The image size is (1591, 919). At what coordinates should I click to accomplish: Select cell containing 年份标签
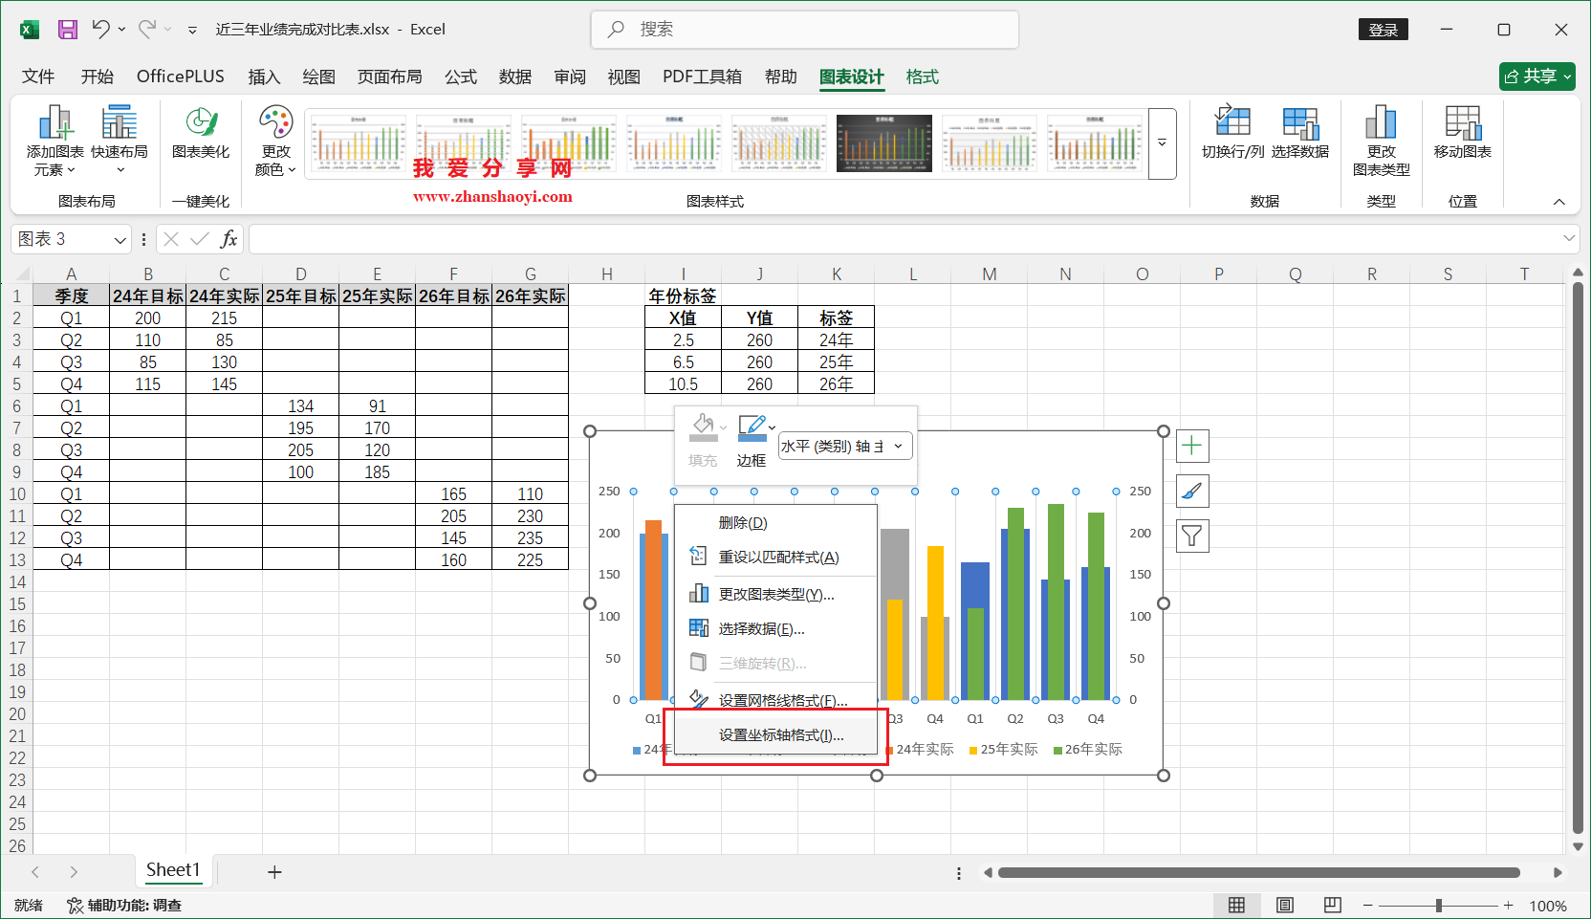[x=683, y=296]
